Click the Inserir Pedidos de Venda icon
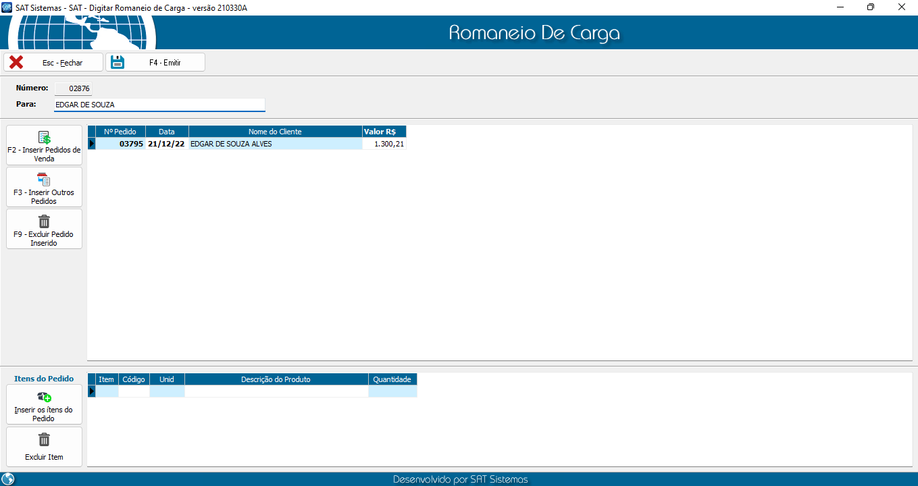 pyautogui.click(x=44, y=138)
